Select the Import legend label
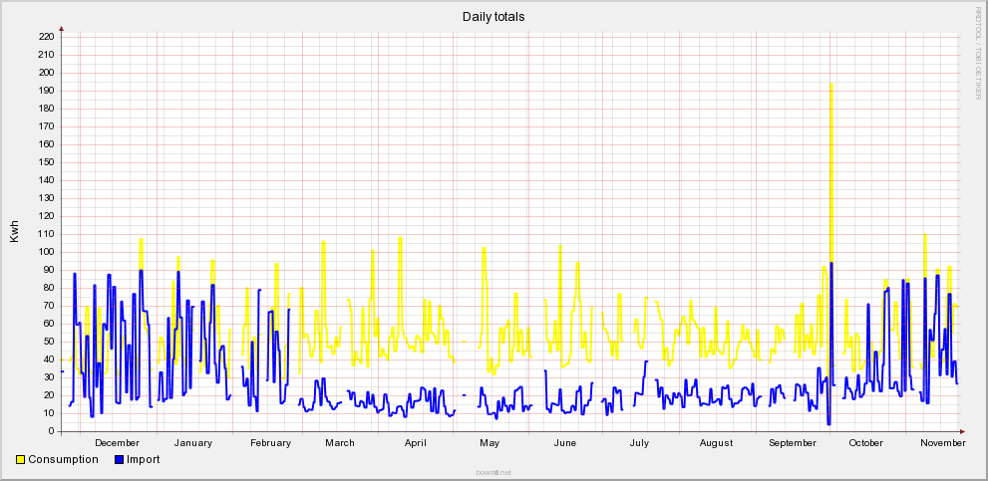Screen dimensions: 988x481 [x=144, y=460]
